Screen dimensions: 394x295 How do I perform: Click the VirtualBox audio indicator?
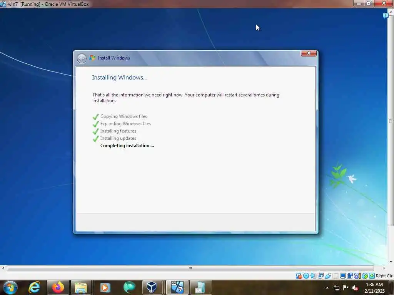click(x=313, y=276)
